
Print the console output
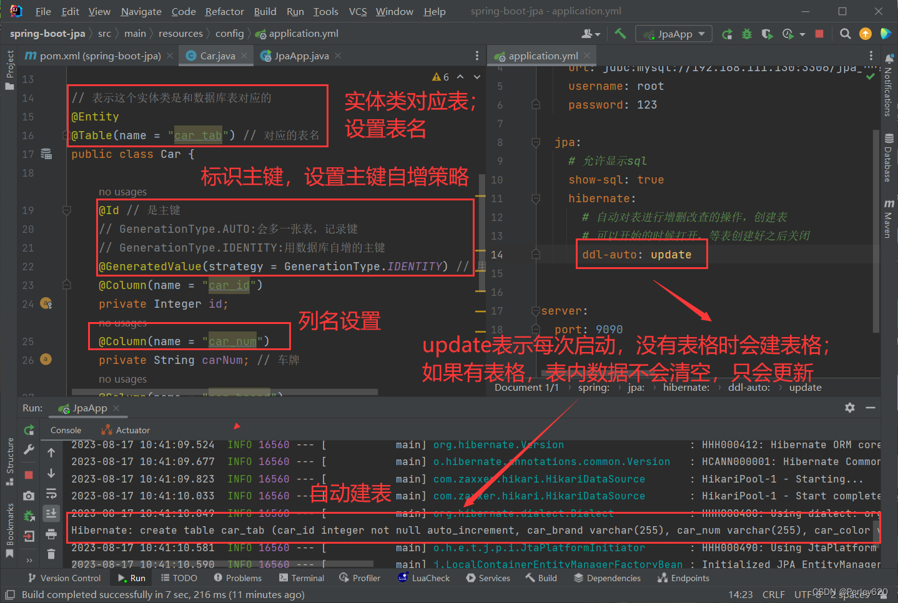click(x=51, y=534)
